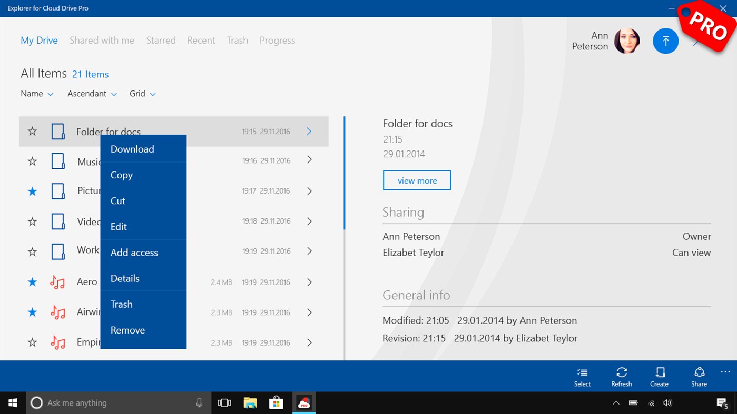
Task: Click the view more button
Action: [x=417, y=180]
